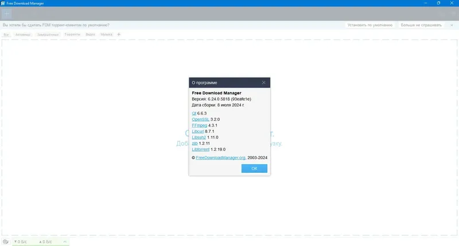Switch to the Завершённые tab
459x246 pixels.
[x=48, y=34]
